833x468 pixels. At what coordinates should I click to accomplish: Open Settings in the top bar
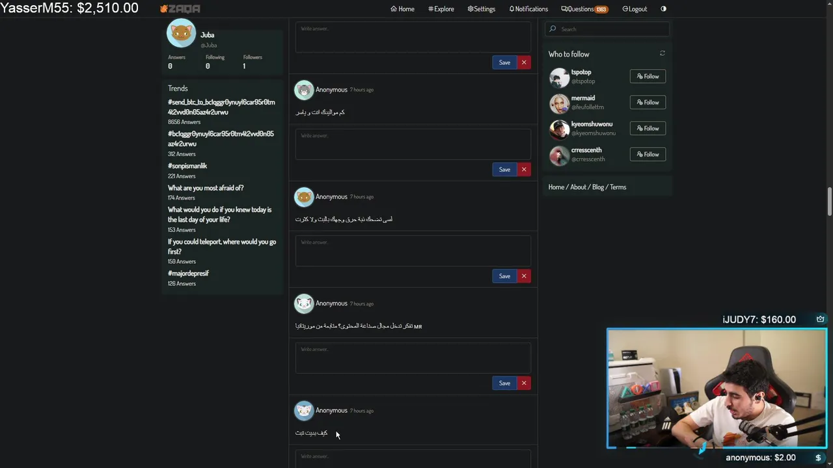click(482, 9)
